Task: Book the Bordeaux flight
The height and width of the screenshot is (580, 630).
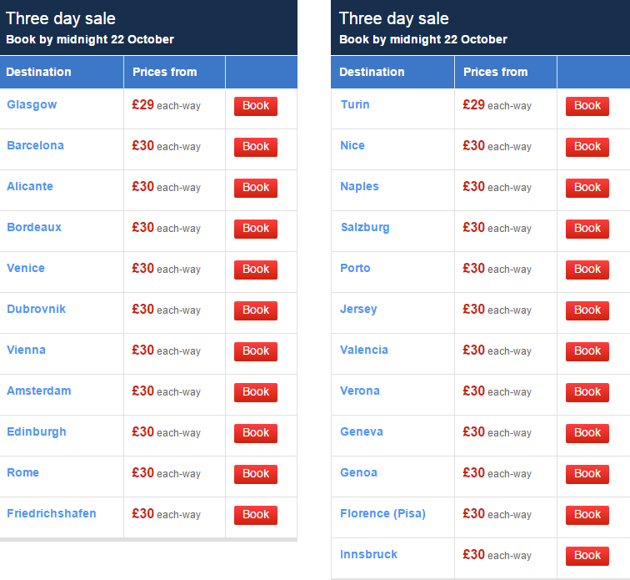Action: 256,229
